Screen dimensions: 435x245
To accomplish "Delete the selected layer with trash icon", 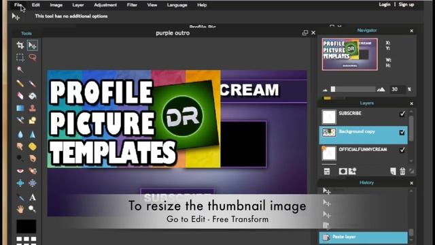I will [x=402, y=171].
